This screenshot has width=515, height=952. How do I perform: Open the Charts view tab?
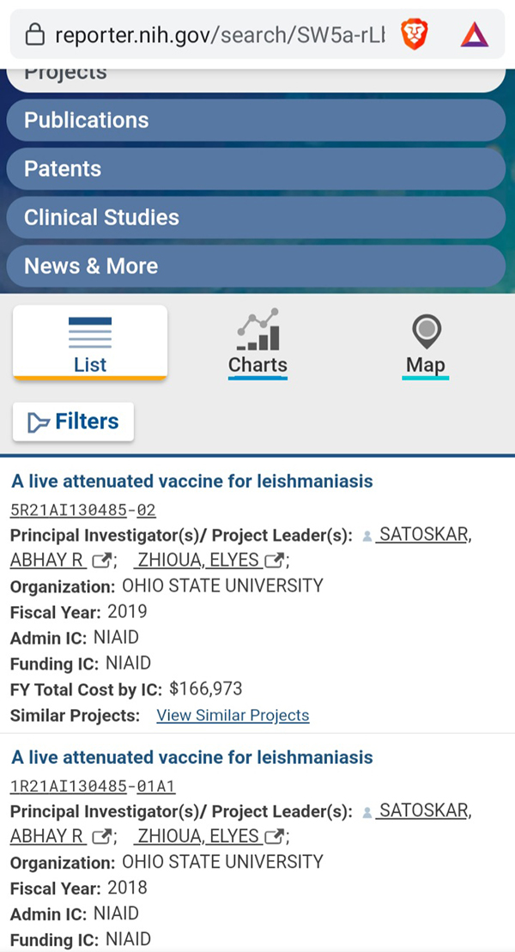(x=257, y=343)
